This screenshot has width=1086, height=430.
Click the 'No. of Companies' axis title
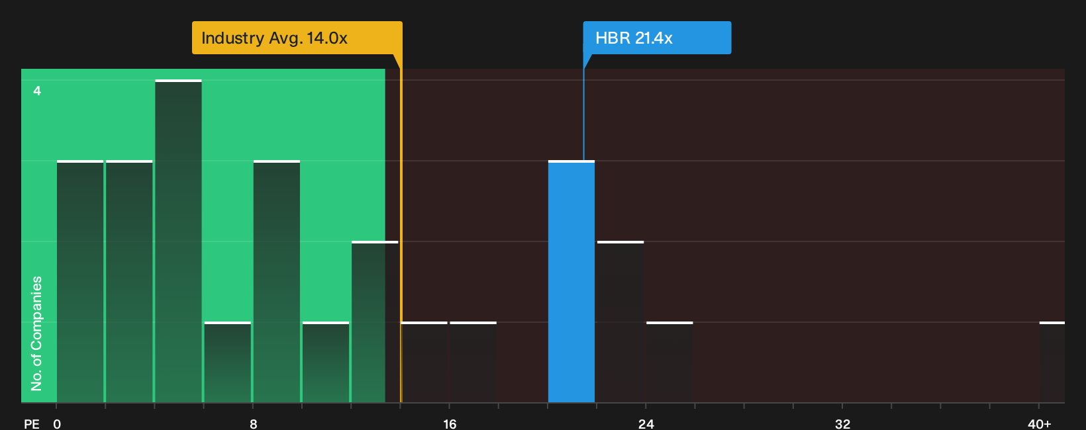point(36,333)
